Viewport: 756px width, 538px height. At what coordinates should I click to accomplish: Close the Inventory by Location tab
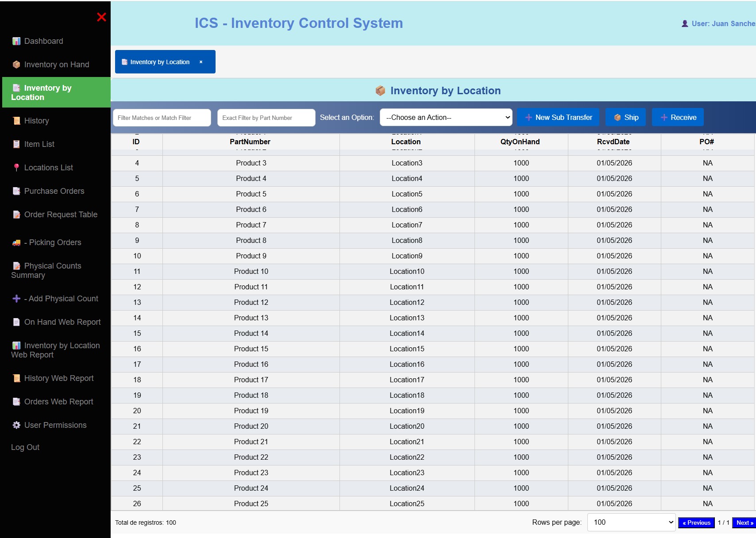point(201,62)
